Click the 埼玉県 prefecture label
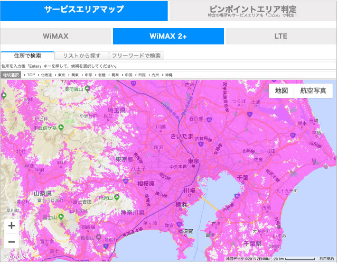 point(117,110)
